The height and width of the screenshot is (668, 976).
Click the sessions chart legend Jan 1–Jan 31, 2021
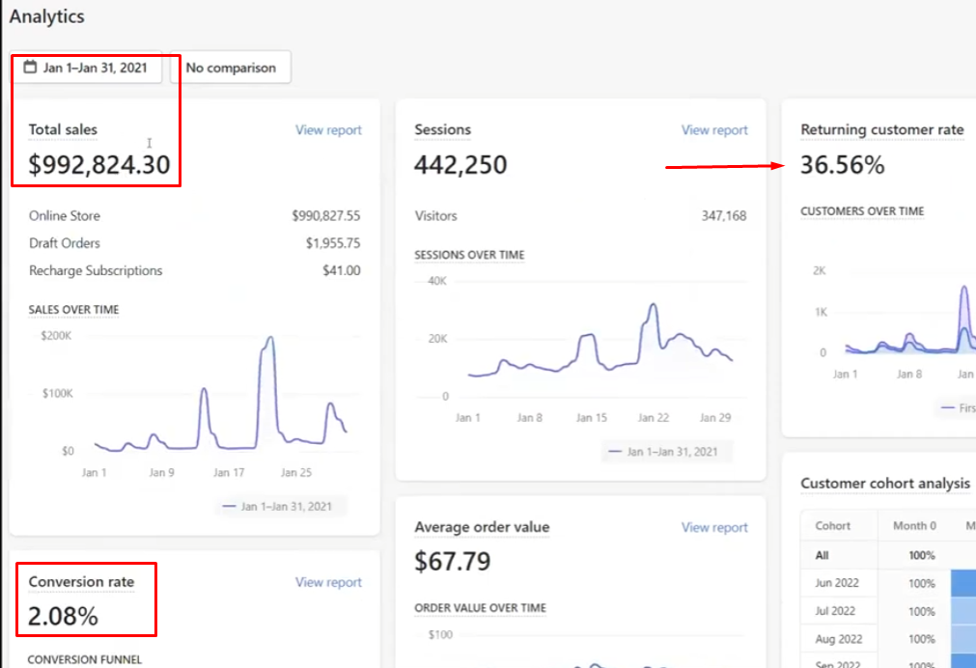click(x=663, y=452)
